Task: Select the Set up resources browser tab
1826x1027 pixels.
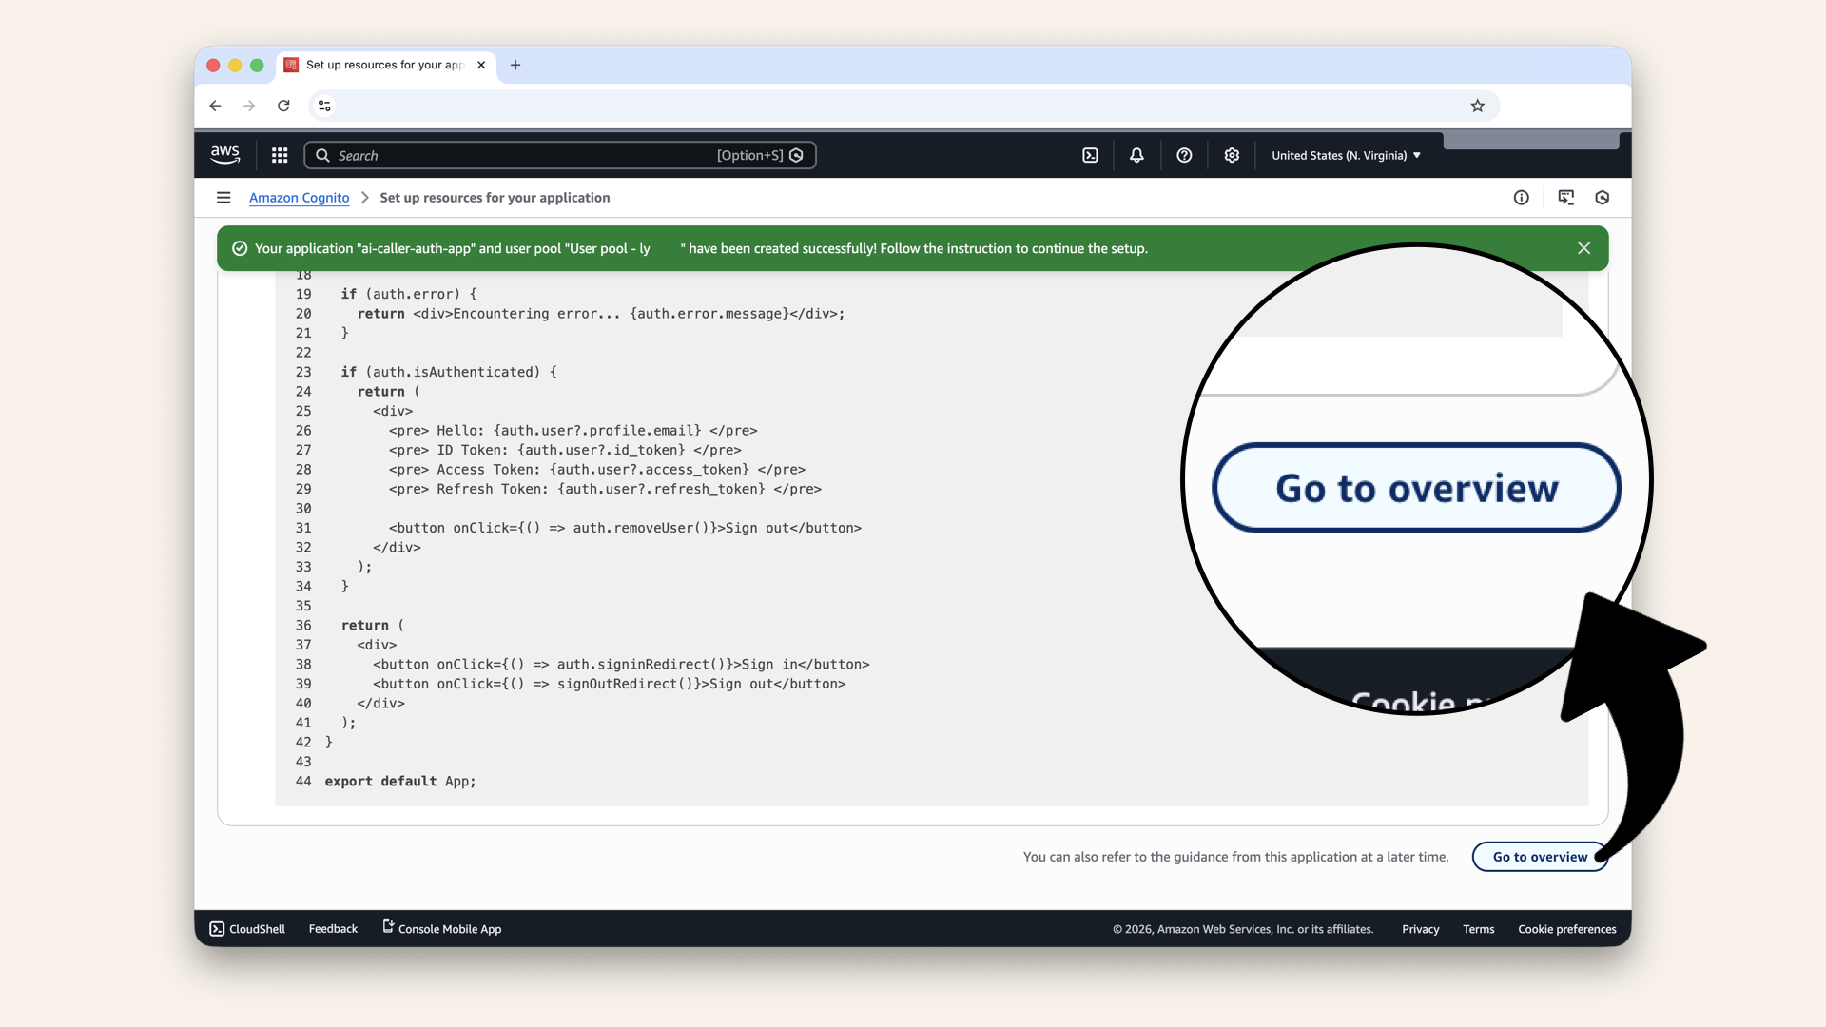Action: point(384,65)
